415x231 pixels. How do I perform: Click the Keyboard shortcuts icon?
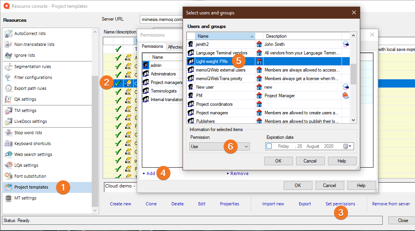click(x=9, y=143)
